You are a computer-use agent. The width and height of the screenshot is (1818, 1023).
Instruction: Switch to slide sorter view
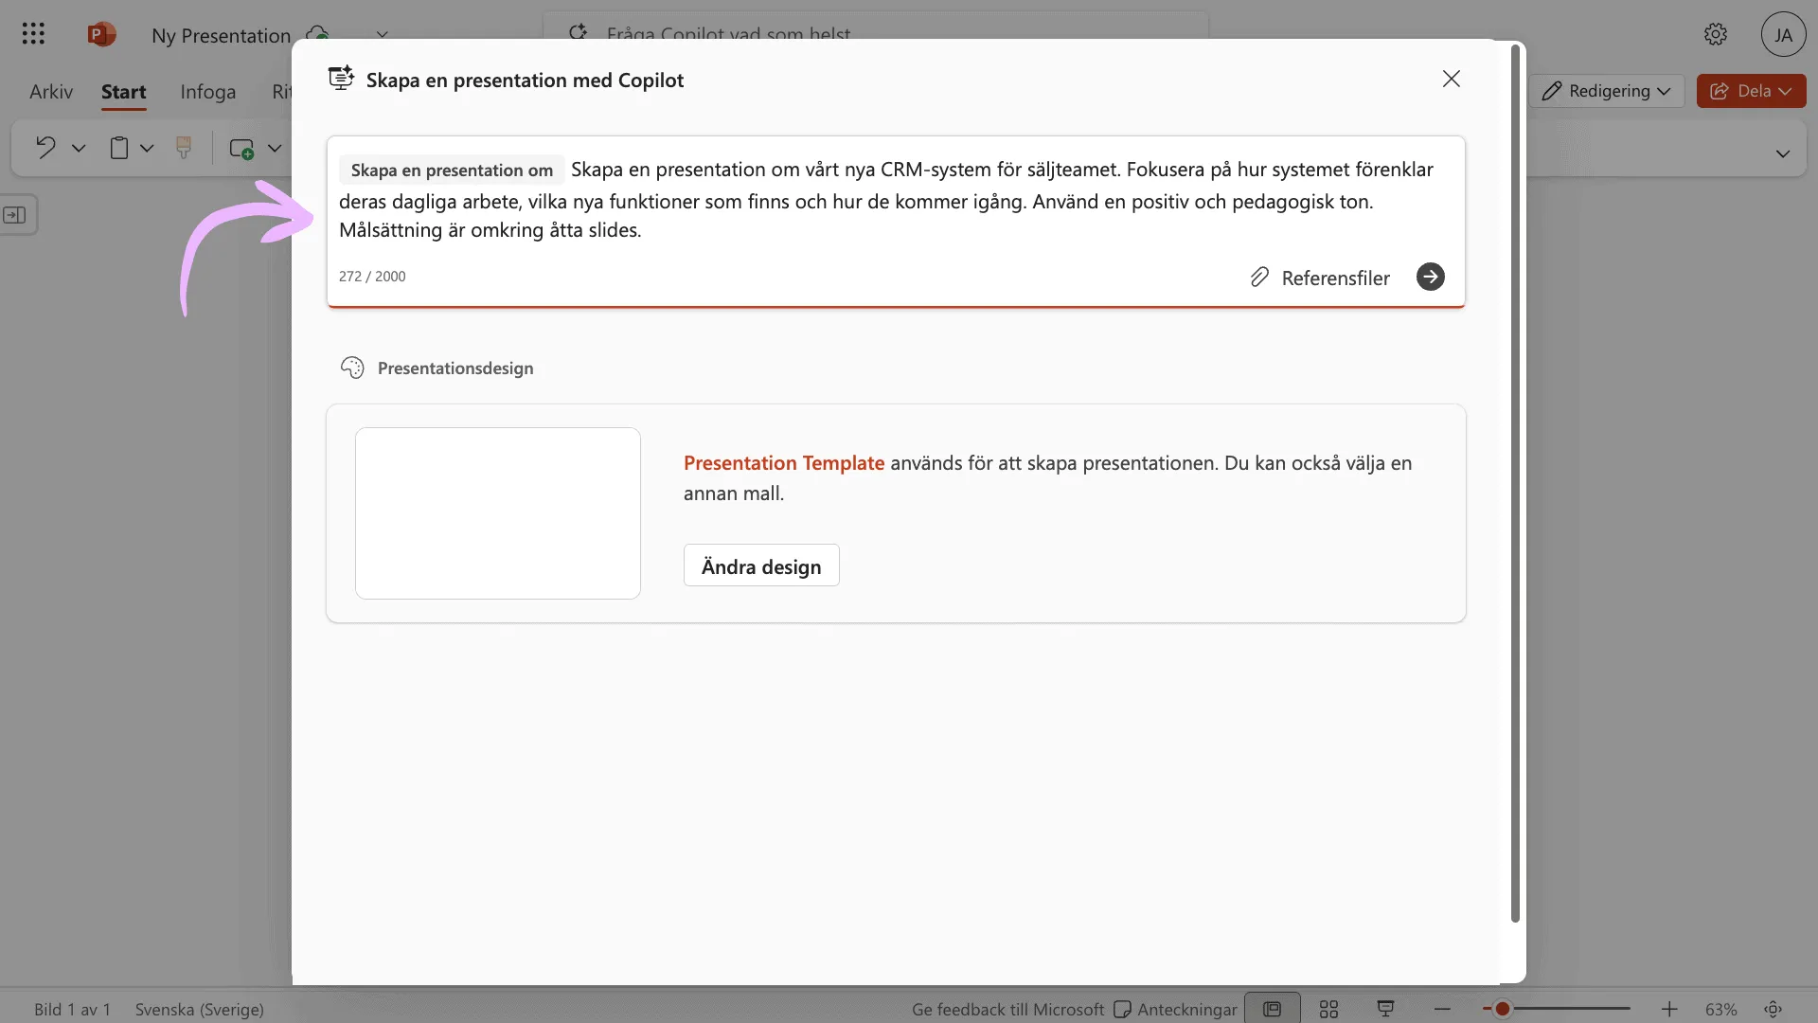click(1328, 1009)
